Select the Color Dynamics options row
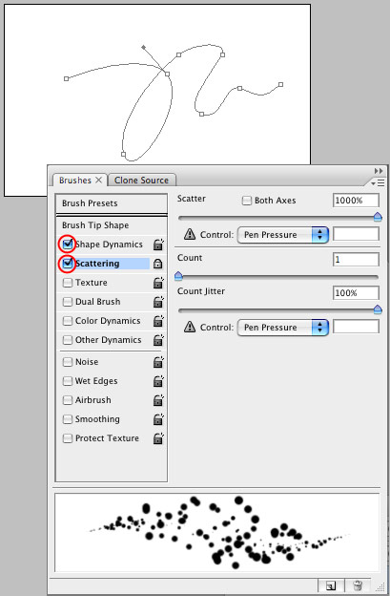The width and height of the screenshot is (390, 596). (108, 321)
